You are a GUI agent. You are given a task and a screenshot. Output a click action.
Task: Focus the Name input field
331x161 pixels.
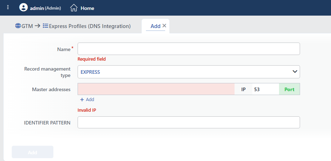189,49
